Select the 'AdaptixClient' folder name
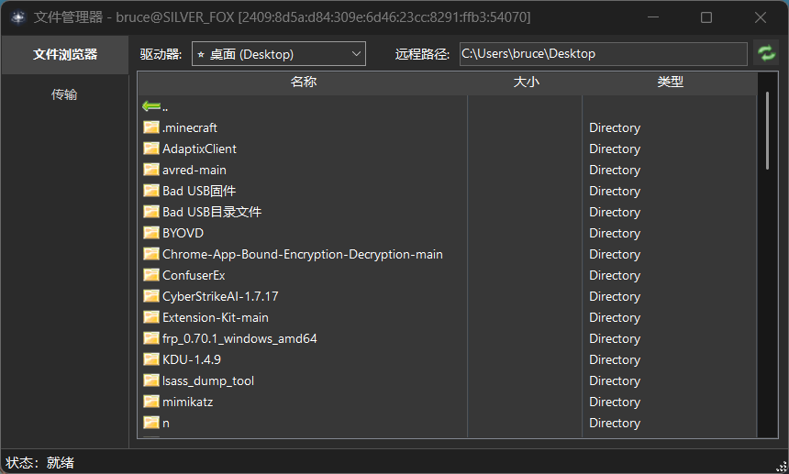 [199, 149]
